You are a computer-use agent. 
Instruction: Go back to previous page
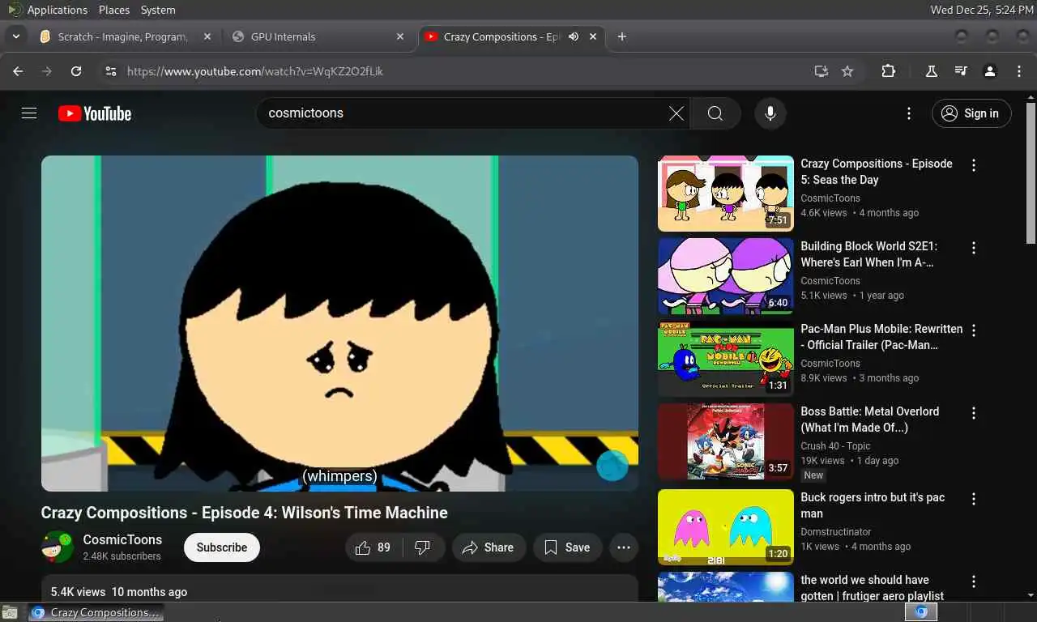pos(18,71)
